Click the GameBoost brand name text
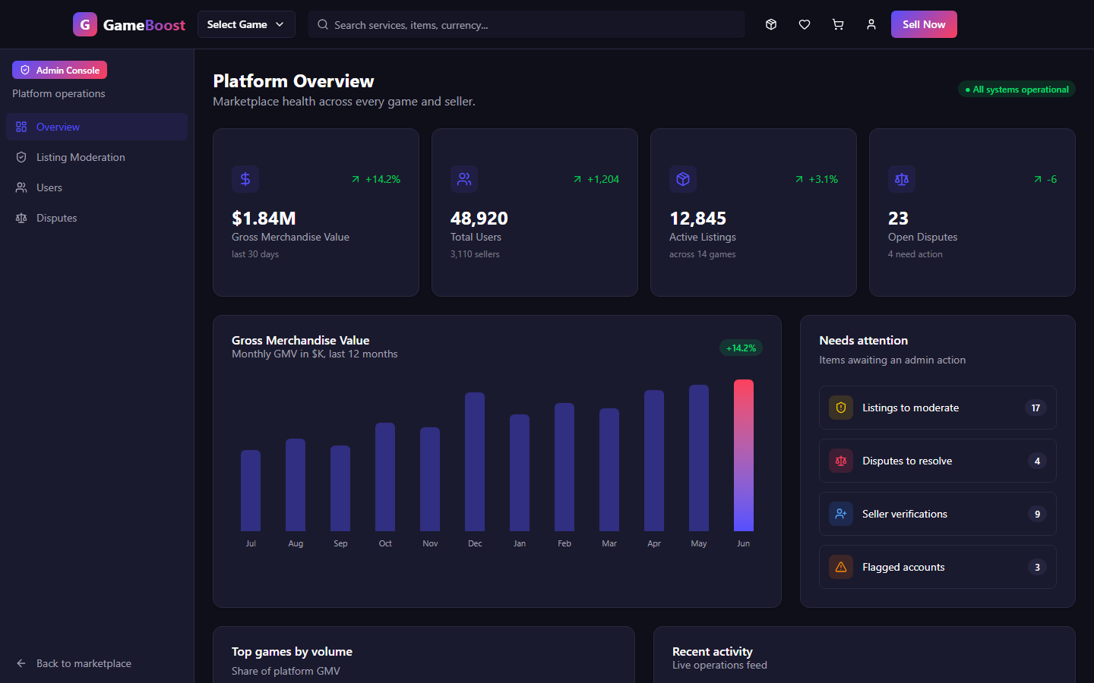Screen dimensions: 1094x683 (x=144, y=25)
